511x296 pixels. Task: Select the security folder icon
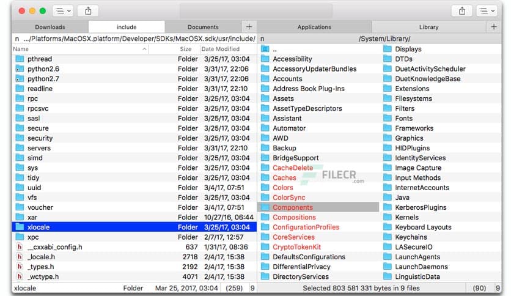pyautogui.click(x=20, y=138)
